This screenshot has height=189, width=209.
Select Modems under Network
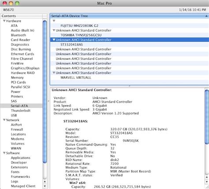coord(18,139)
